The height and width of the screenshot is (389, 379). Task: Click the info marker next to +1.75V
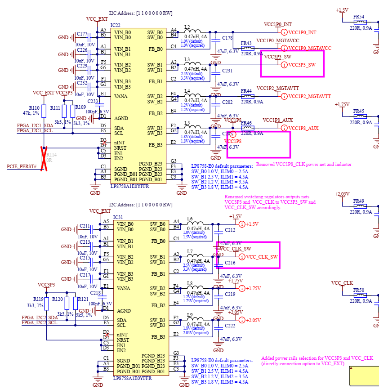(x=242, y=288)
